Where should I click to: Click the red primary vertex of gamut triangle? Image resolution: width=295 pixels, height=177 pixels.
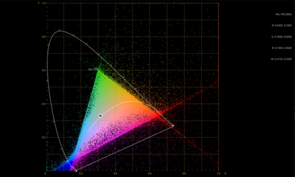[157, 115]
